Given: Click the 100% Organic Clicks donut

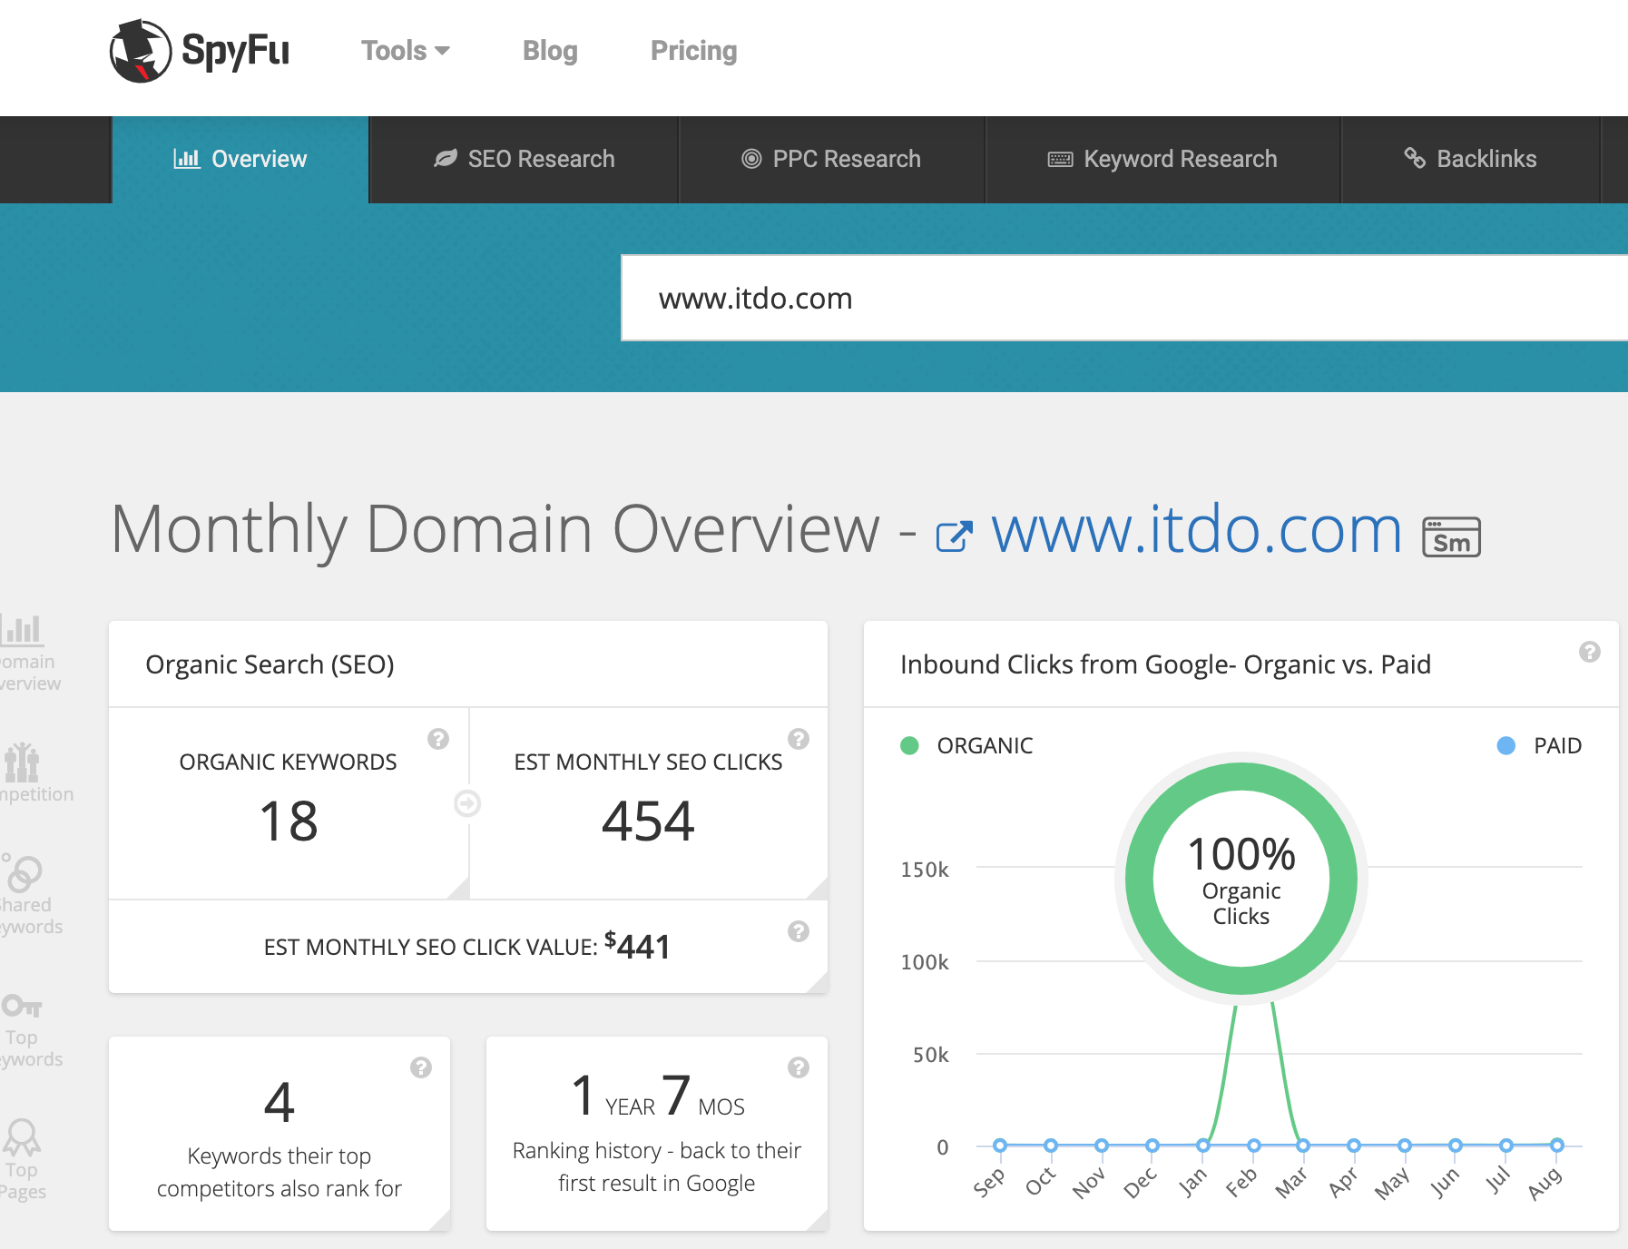Looking at the screenshot, I should click(1241, 879).
